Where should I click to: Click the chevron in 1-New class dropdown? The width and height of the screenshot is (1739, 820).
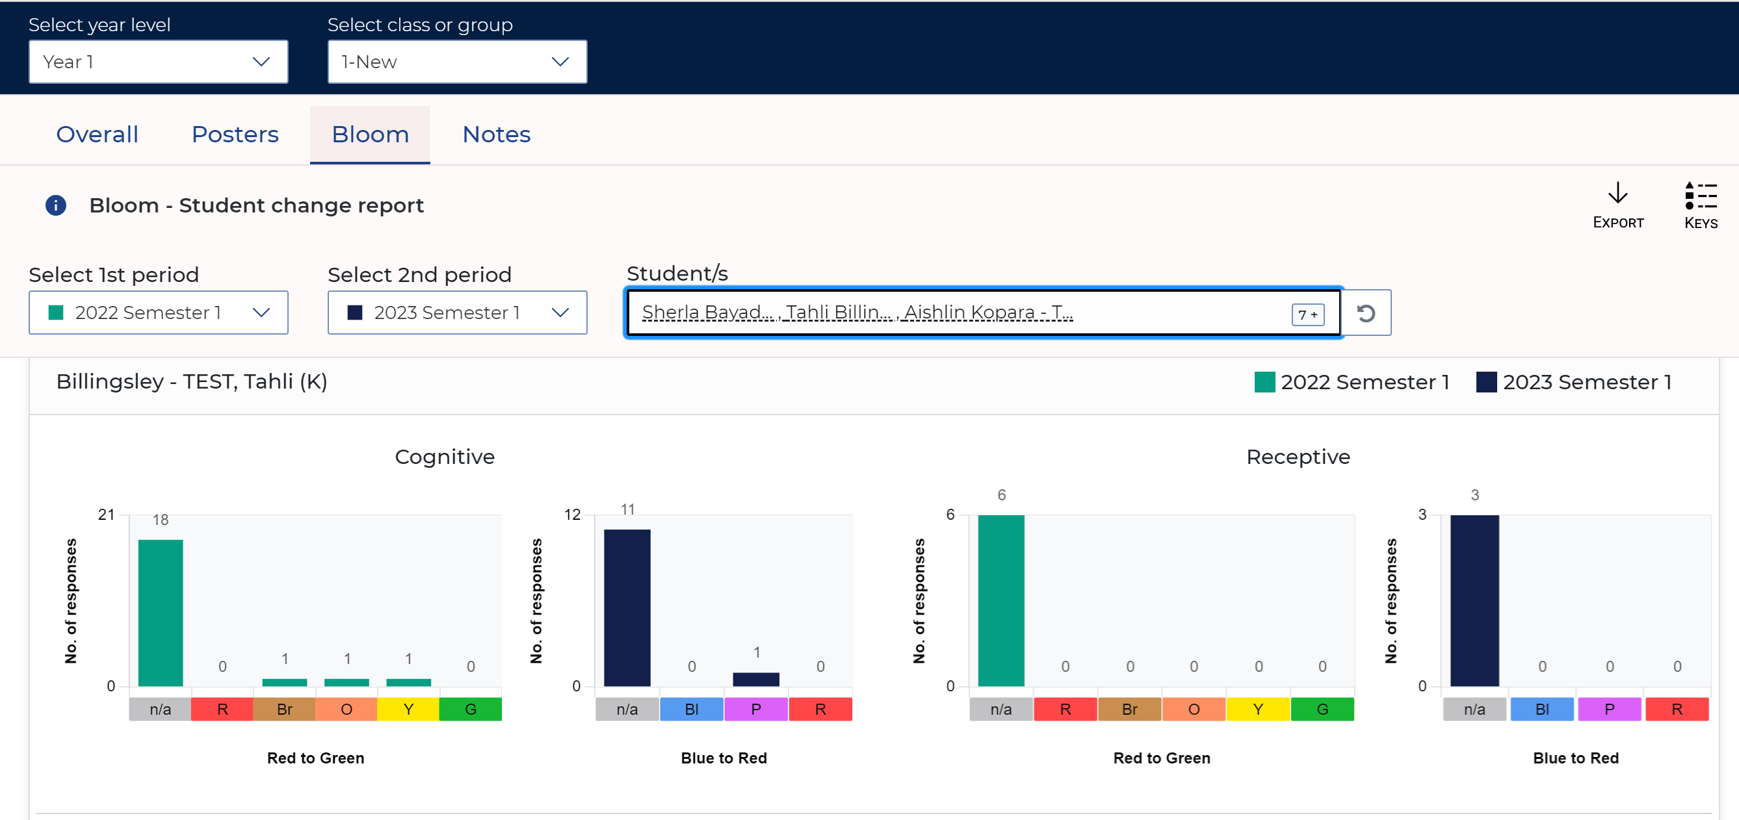click(560, 62)
